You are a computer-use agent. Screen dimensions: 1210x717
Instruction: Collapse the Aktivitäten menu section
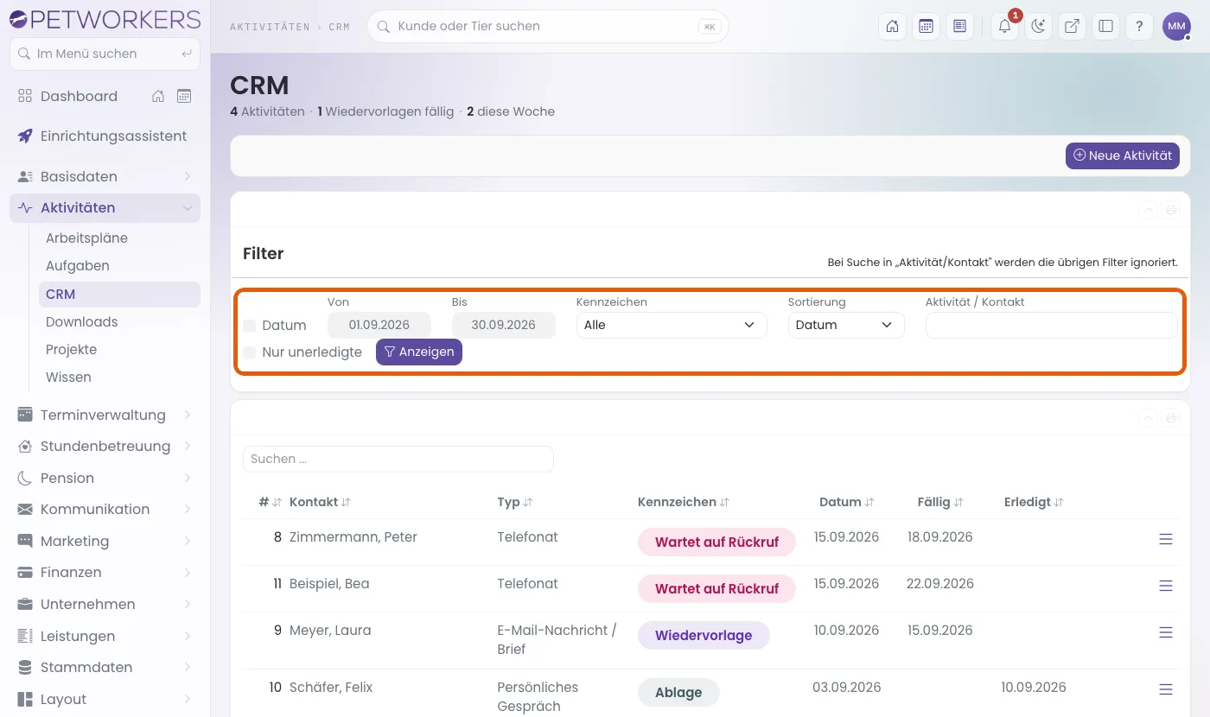click(x=105, y=207)
